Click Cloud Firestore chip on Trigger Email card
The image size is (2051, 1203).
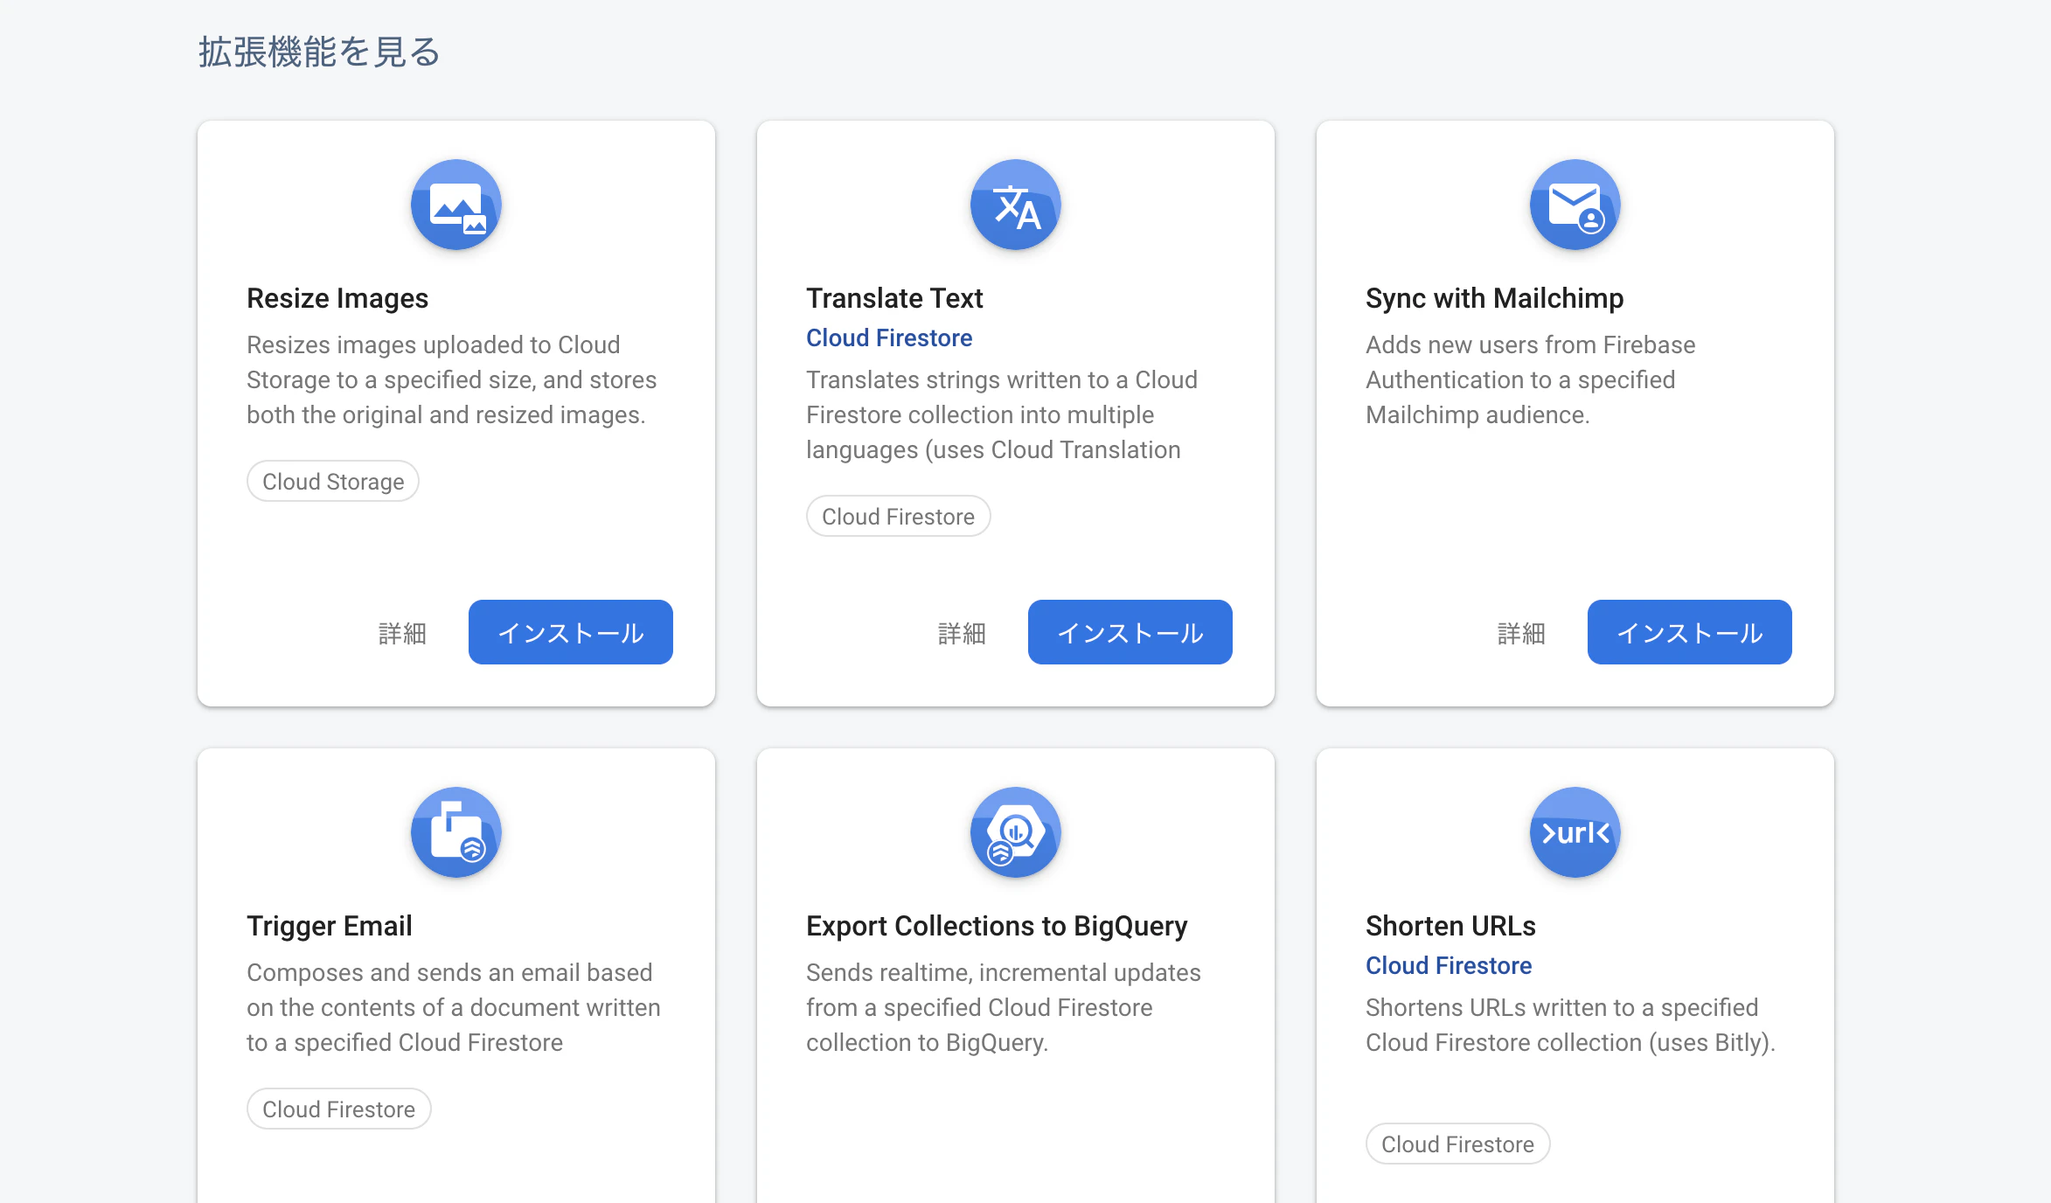click(x=338, y=1109)
